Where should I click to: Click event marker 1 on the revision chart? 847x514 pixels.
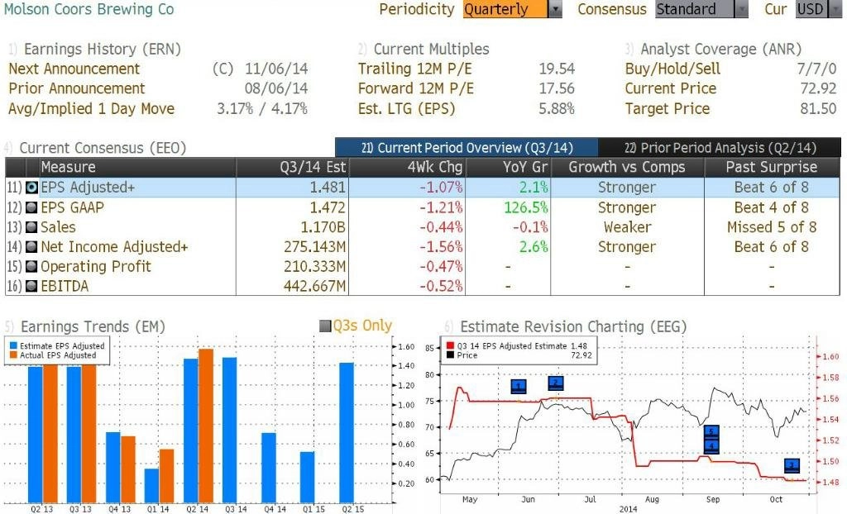coord(519,386)
